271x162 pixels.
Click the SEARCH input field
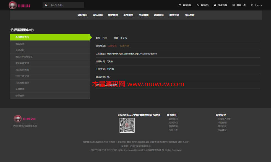coord(66,5)
